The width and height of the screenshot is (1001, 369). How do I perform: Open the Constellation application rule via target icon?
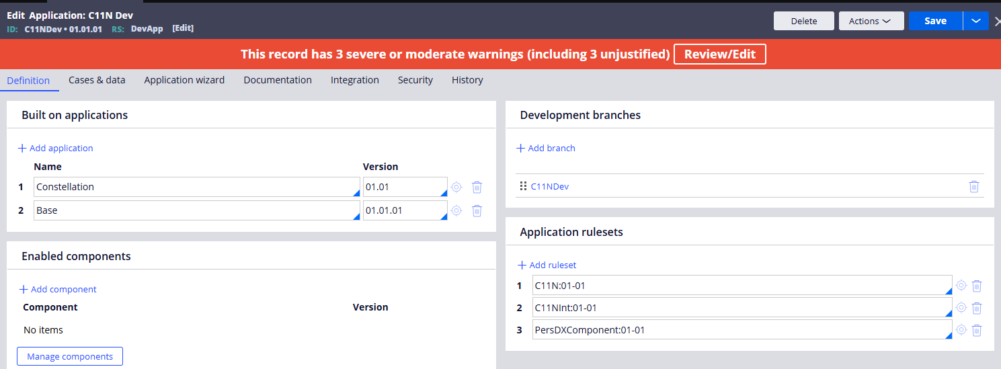[x=456, y=187]
